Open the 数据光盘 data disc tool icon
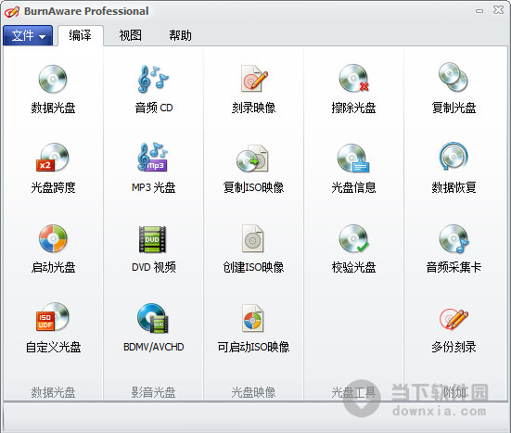 (x=53, y=79)
